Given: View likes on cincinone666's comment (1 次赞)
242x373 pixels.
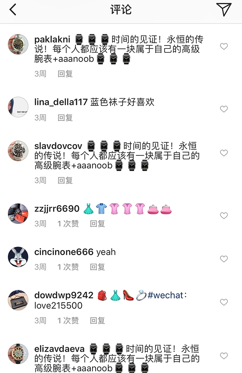Looking at the screenshot, I should pyautogui.click(x=68, y=267).
